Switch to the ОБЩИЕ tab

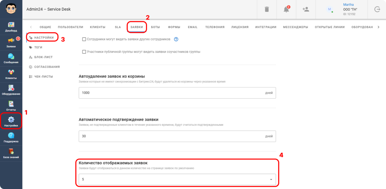pyautogui.click(x=45, y=27)
